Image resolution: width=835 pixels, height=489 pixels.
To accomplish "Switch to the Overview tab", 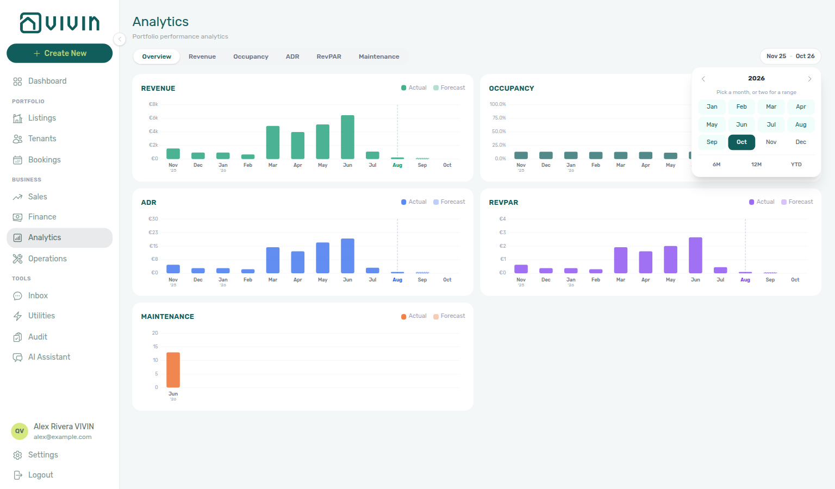I will click(157, 57).
